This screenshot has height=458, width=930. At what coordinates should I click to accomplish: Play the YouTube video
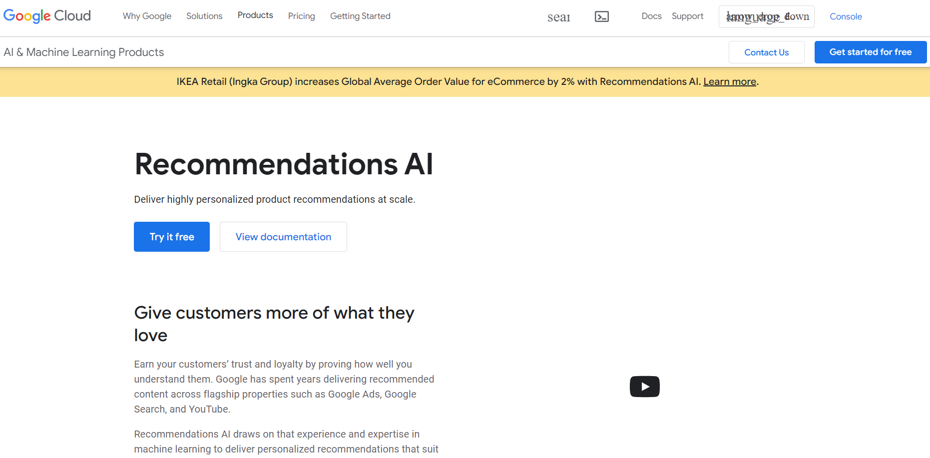tap(644, 387)
